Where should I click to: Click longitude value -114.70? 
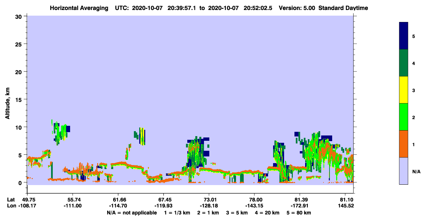[x=118, y=206]
